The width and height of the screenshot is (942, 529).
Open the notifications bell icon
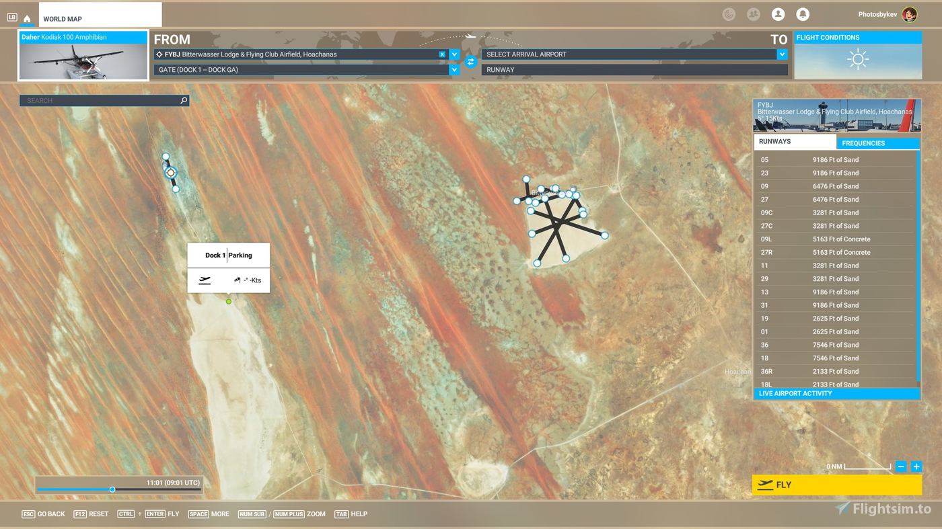pyautogui.click(x=802, y=14)
